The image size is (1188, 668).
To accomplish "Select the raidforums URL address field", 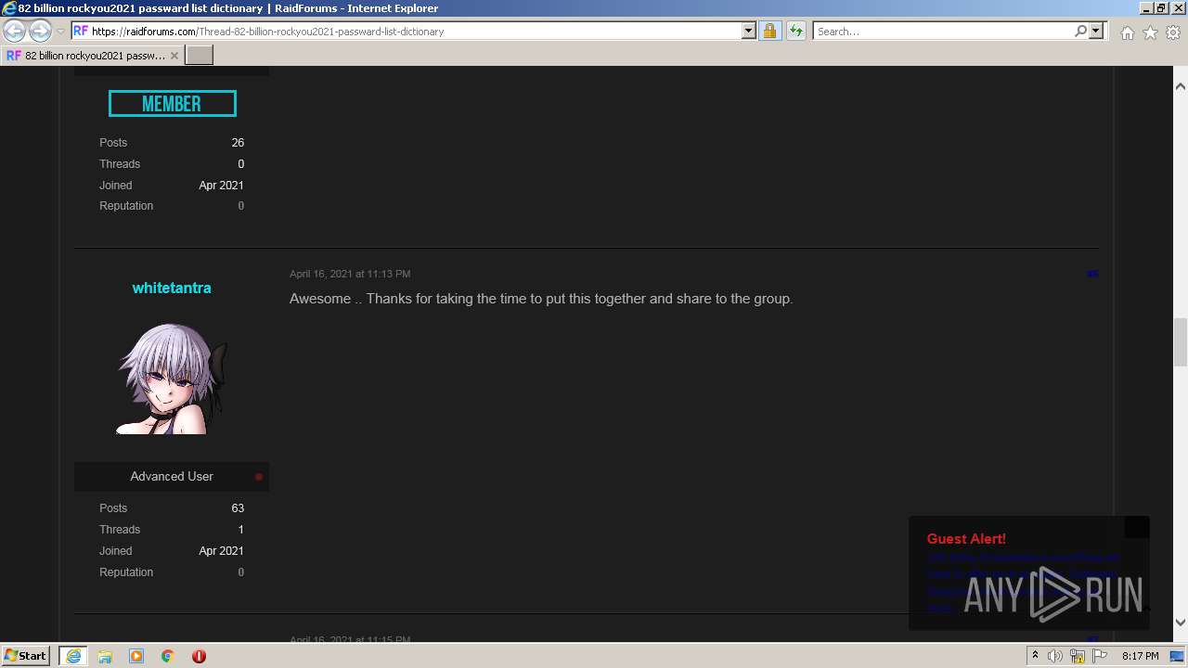I will (x=415, y=31).
